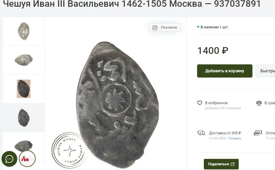Screen dimensions: 275x170
Task: Select third thumbnail with grid background
Action: pyautogui.click(x=23, y=89)
